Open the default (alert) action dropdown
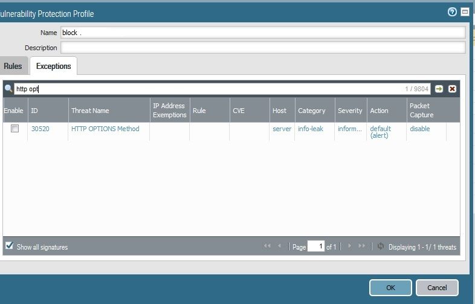475x304 pixels. (x=381, y=132)
